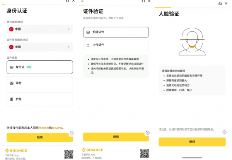Click the text 选择光线充足的地方
Image resolution: width=232 pixels, height=160 pixels.
178,85
